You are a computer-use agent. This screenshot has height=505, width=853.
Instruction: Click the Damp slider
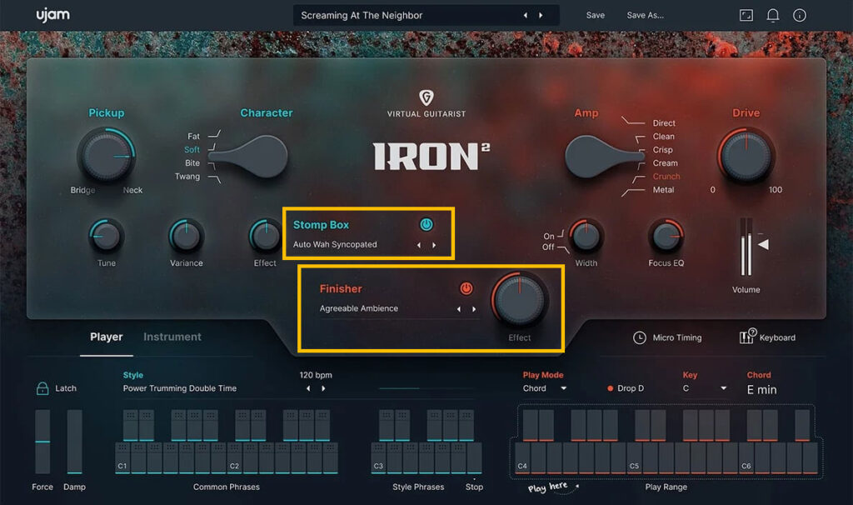click(x=74, y=442)
